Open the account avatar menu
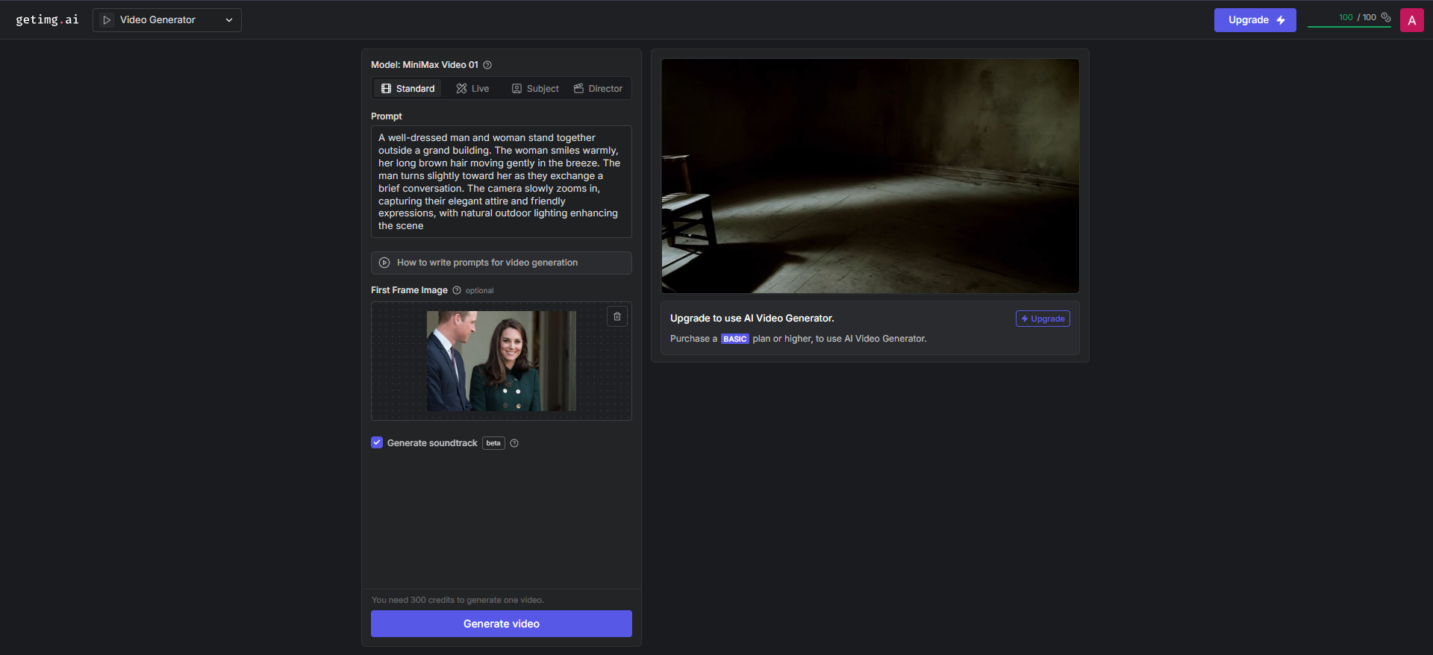Image resolution: width=1433 pixels, height=655 pixels. click(x=1411, y=20)
